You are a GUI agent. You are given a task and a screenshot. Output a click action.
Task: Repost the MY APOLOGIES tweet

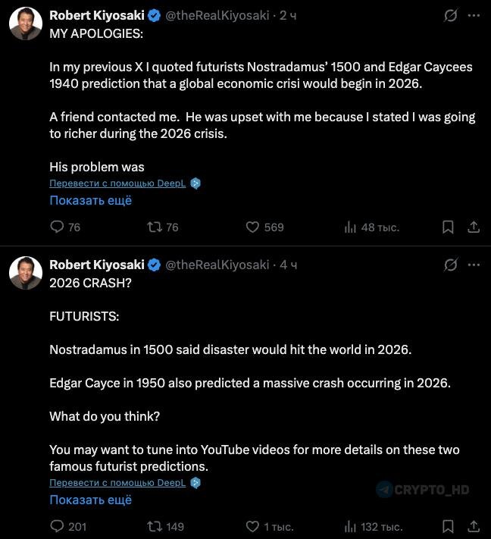click(x=155, y=227)
